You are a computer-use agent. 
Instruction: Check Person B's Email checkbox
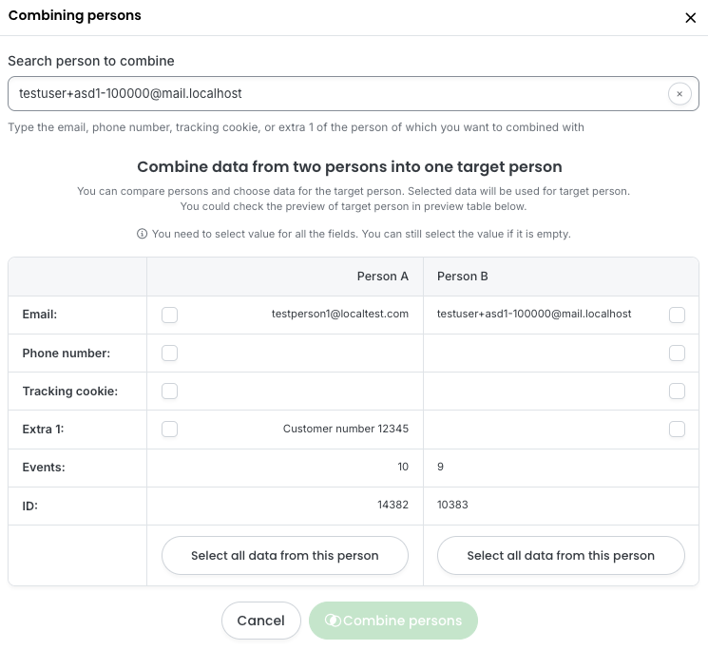click(677, 315)
